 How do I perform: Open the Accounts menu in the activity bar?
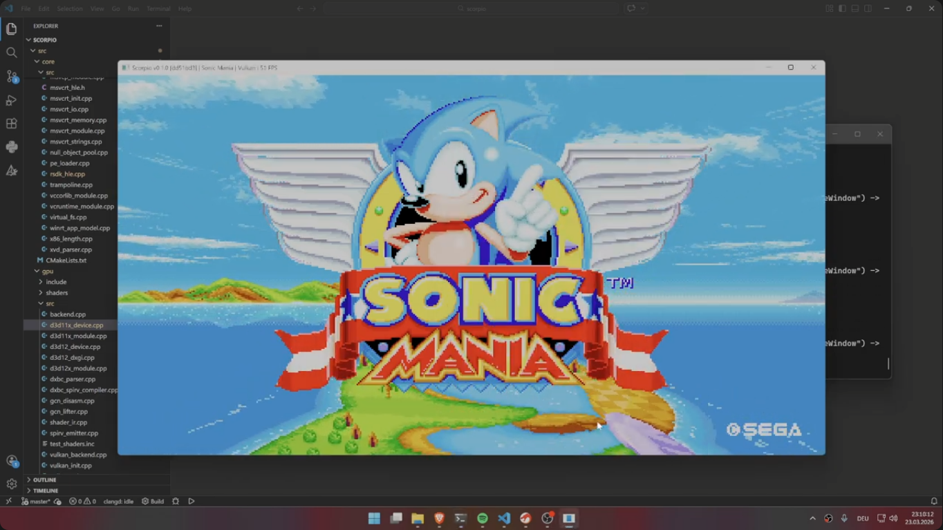[11, 461]
